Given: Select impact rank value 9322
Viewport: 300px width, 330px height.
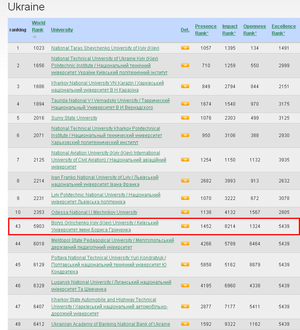Looking at the screenshot, I should (230, 324).
